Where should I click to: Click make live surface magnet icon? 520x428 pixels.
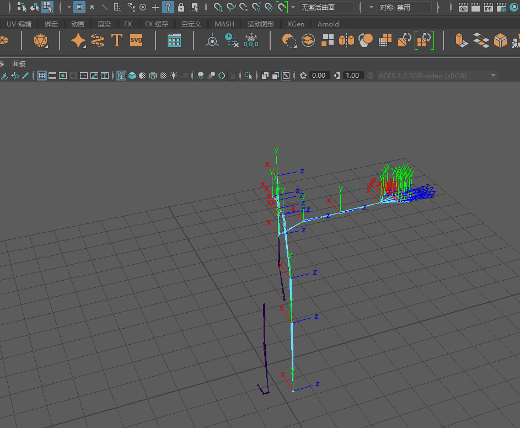pyautogui.click(x=282, y=7)
